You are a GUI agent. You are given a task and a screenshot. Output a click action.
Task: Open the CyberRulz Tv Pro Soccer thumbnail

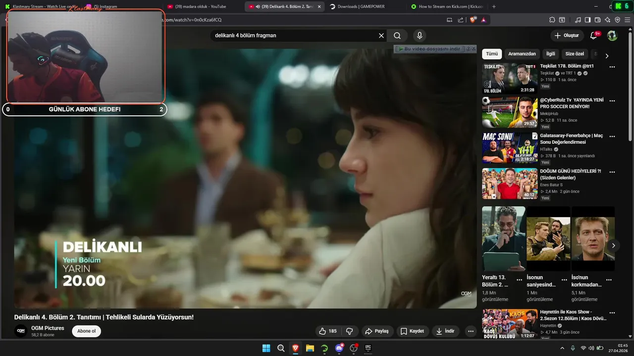coord(510,112)
